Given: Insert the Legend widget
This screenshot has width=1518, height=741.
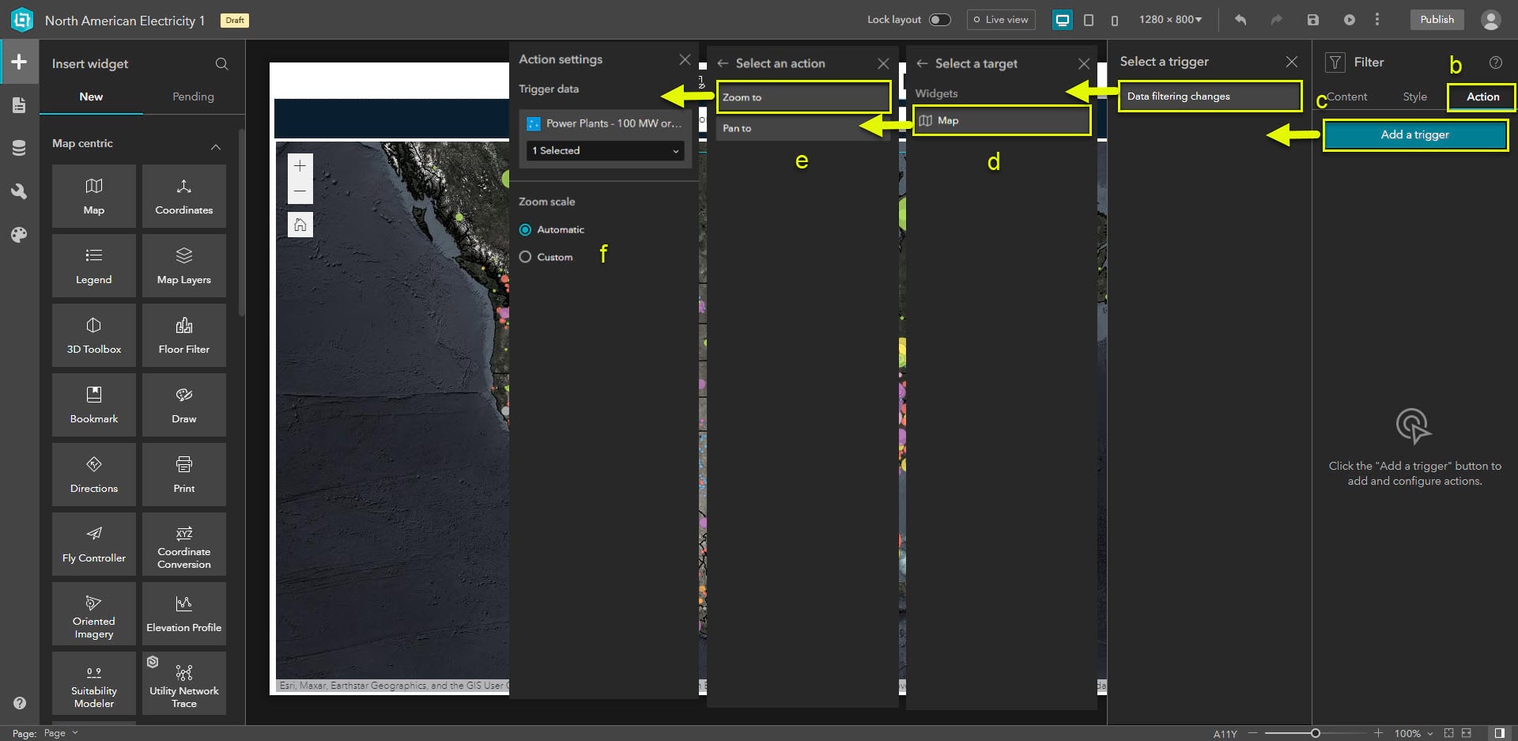Looking at the screenshot, I should coord(93,265).
